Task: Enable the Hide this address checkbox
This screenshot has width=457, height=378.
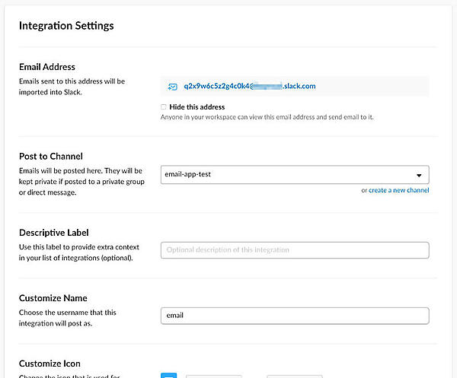Action: click(x=164, y=106)
